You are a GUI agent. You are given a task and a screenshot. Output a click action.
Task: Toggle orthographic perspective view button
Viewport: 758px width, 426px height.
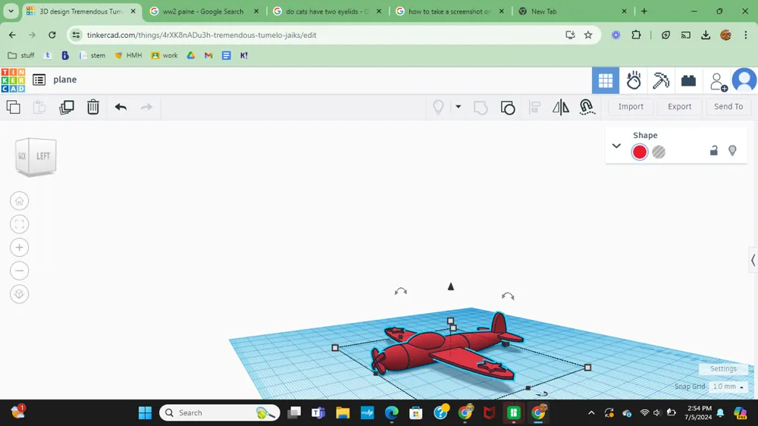pos(20,294)
